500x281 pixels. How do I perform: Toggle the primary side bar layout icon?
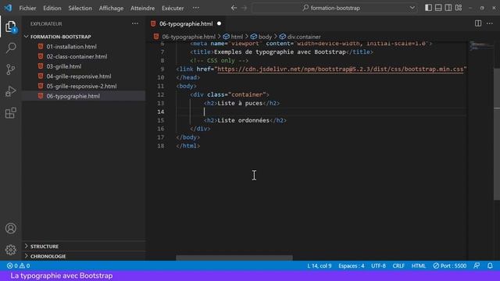coord(428,8)
